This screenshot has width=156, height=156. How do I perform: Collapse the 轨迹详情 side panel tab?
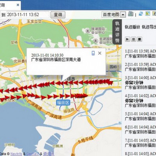click(117, 32)
